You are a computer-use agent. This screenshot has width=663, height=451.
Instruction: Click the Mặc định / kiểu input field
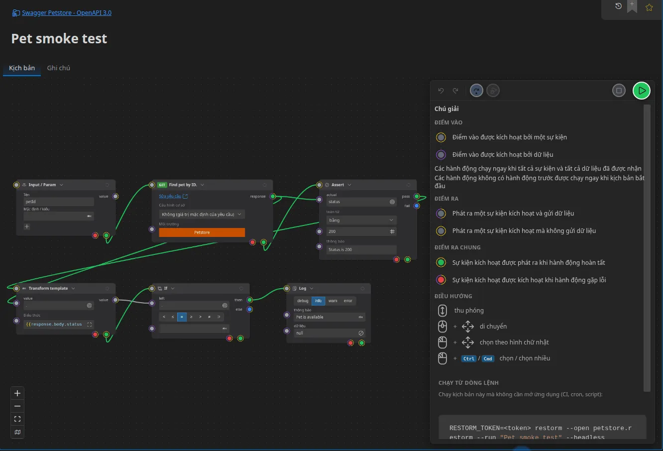(59, 216)
